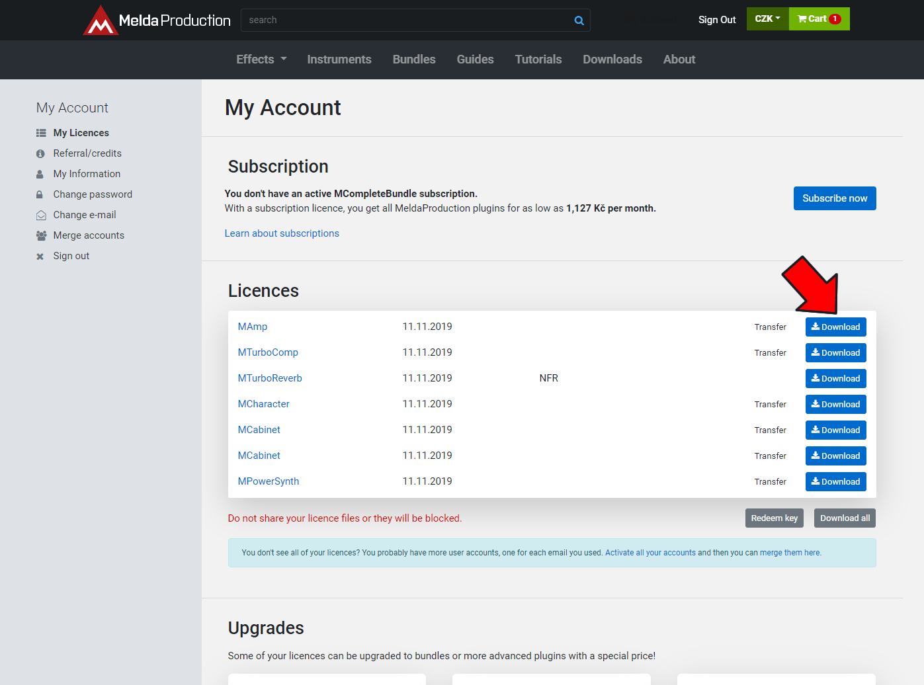Click the Merge accounts users icon
The width and height of the screenshot is (924, 685).
(41, 235)
